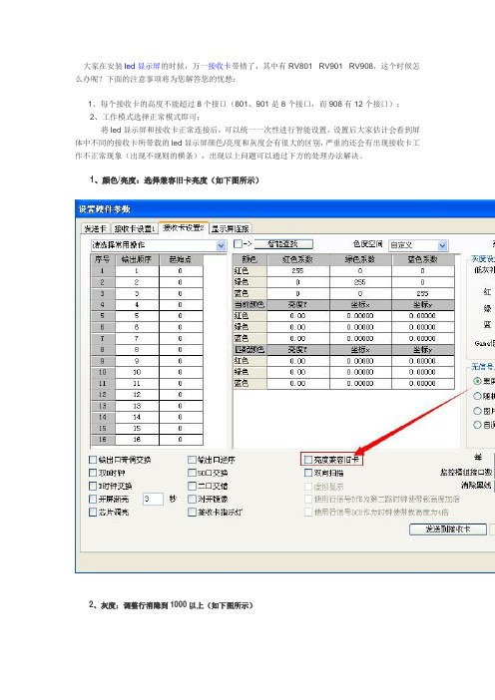Toggle the 3时钟交换 checkbox
The height and width of the screenshot is (700, 495).
pos(93,486)
